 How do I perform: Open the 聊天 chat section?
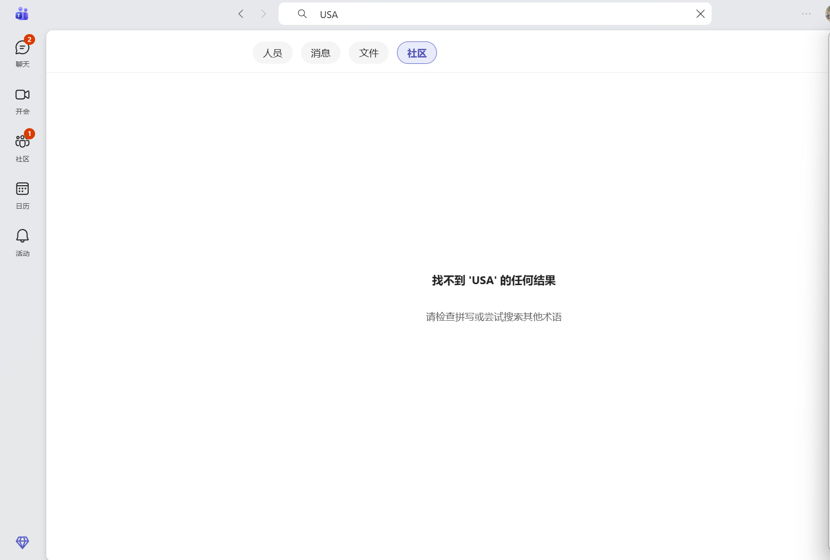22,53
